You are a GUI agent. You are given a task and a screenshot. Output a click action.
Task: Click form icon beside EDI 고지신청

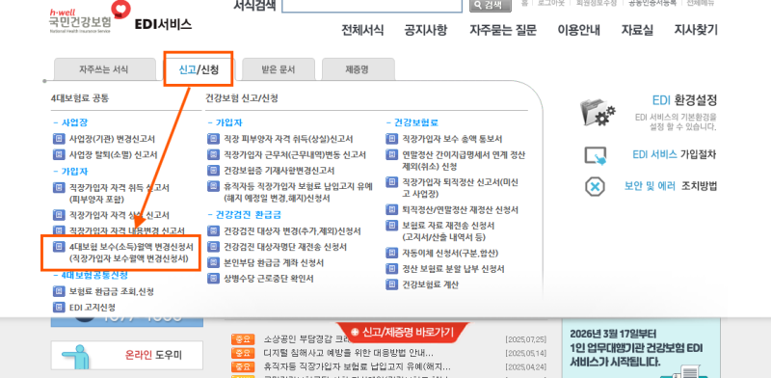pos(59,308)
